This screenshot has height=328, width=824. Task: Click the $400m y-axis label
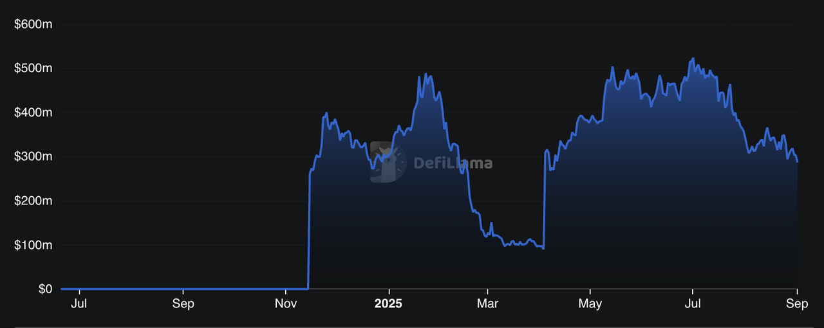point(32,113)
